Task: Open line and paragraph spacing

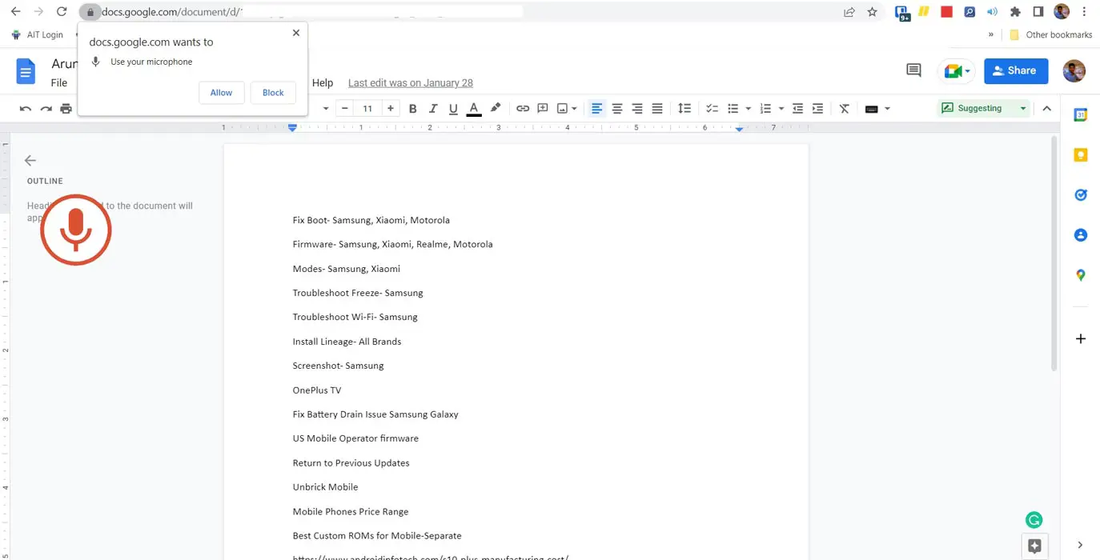Action: pos(684,109)
